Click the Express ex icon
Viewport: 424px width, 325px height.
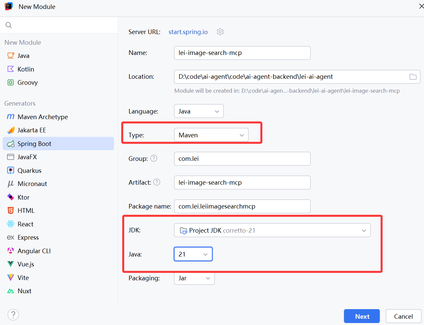(x=11, y=237)
